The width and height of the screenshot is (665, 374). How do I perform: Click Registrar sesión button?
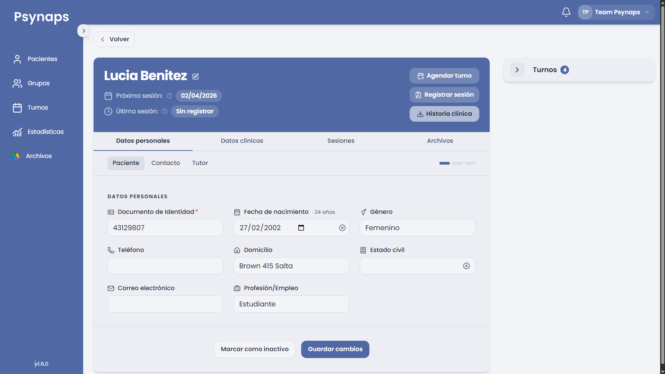click(444, 95)
